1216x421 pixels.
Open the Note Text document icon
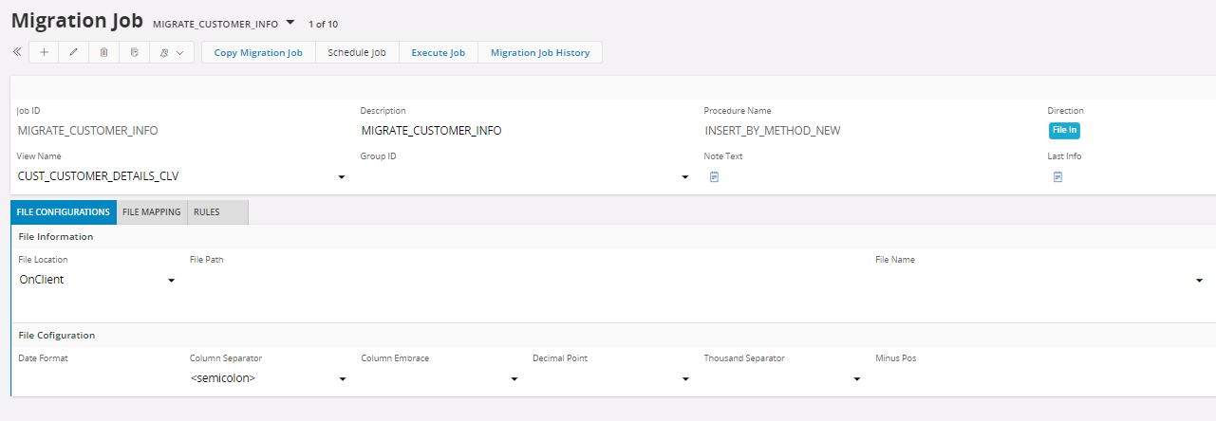click(x=715, y=176)
